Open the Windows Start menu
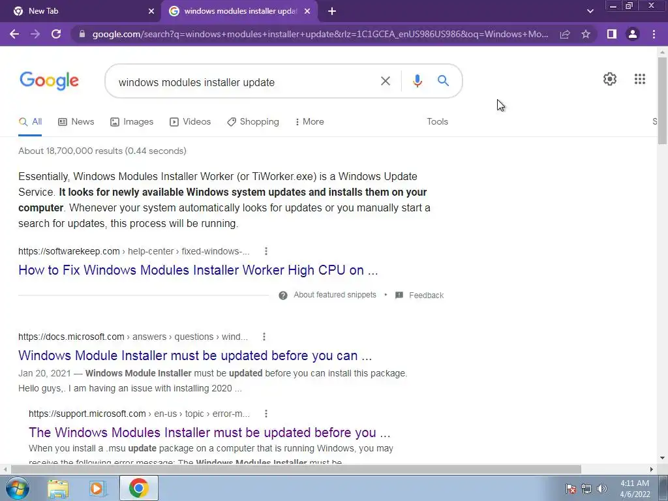Image resolution: width=668 pixels, height=501 pixels. click(x=18, y=488)
